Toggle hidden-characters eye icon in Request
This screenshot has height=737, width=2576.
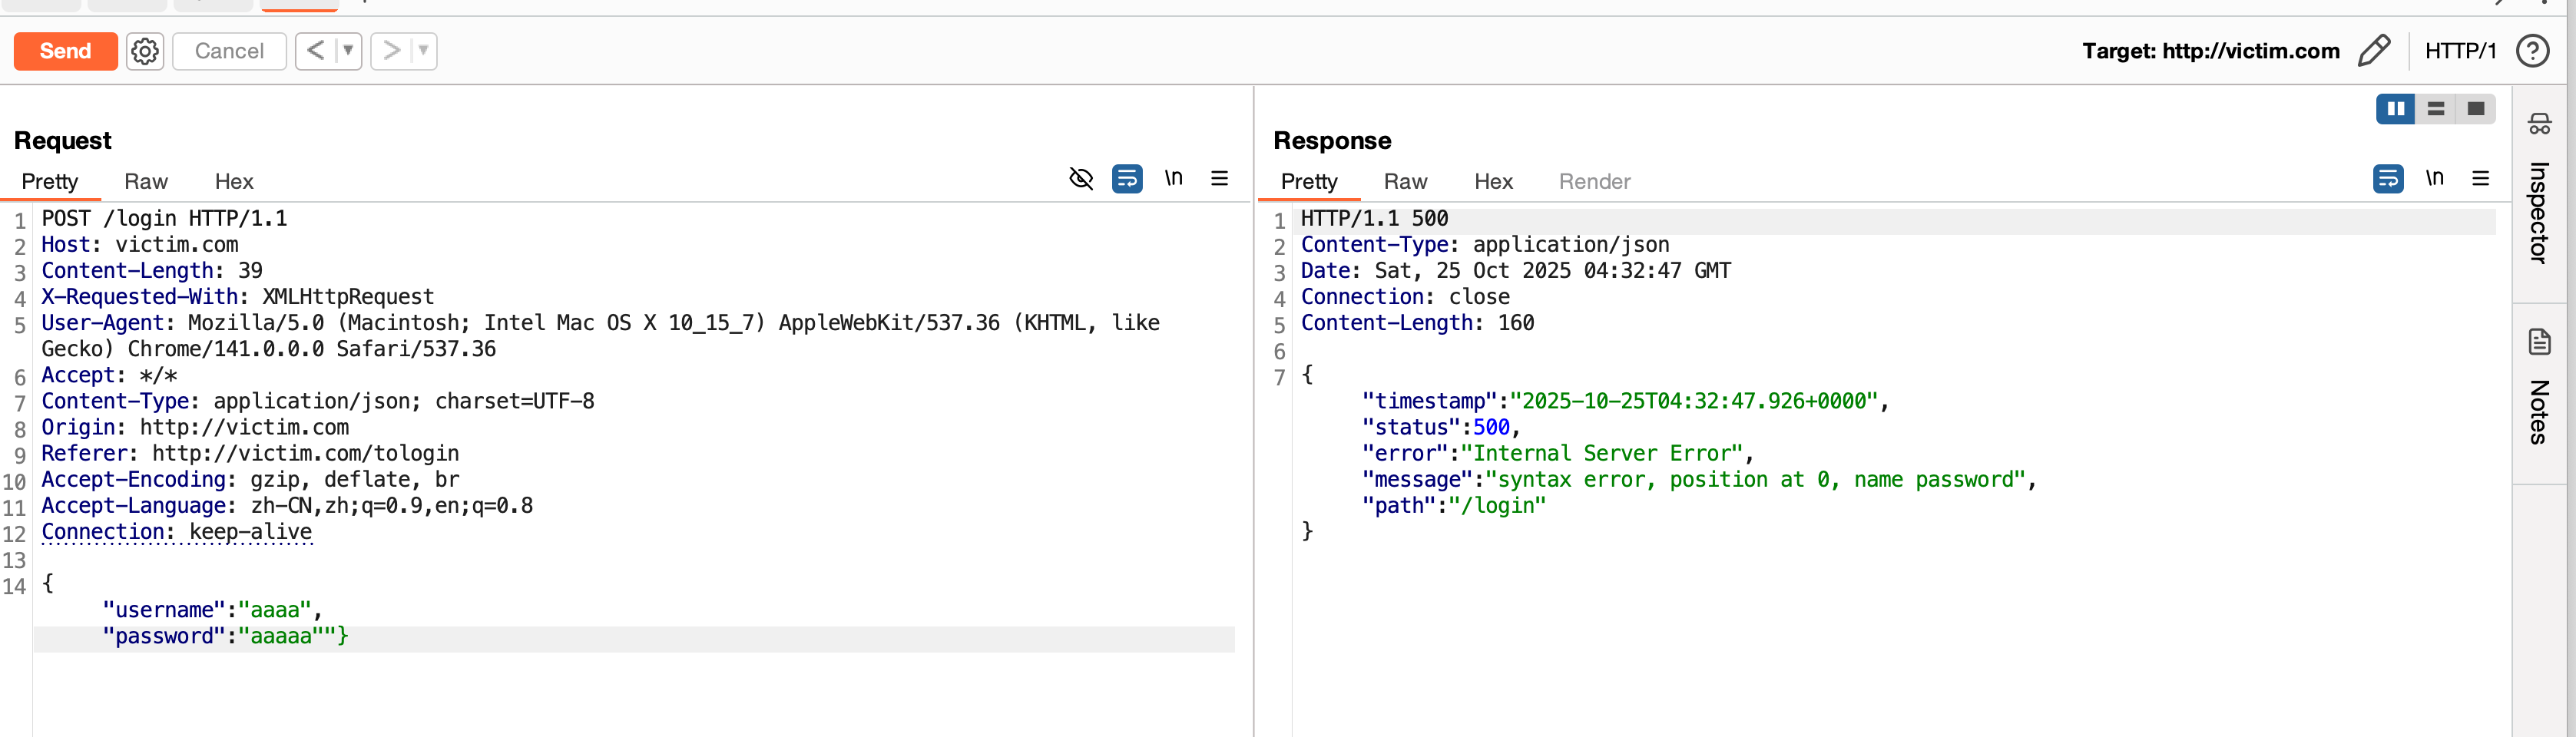(x=1081, y=179)
